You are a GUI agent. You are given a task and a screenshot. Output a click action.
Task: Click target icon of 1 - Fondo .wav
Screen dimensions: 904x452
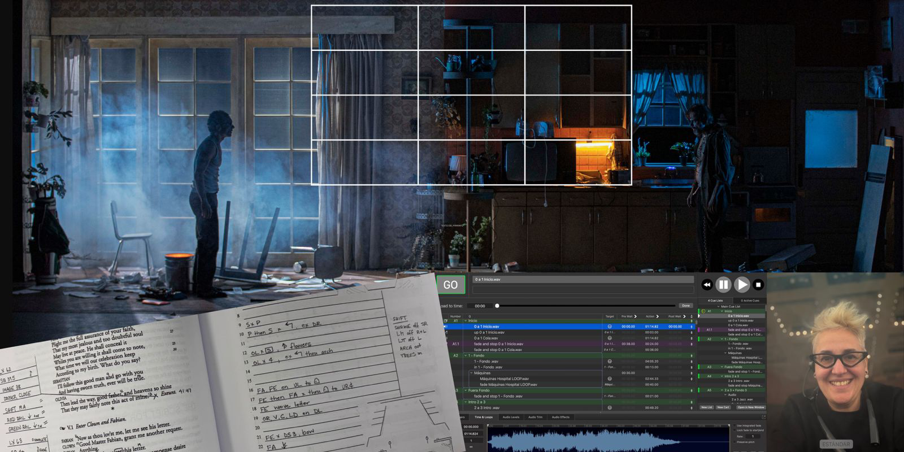[610, 361]
